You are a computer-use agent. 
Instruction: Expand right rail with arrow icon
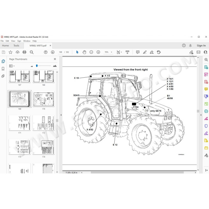[x=206, y=170]
